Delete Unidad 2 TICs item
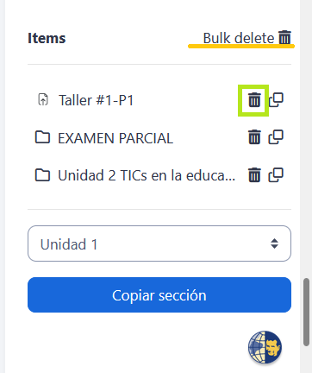This screenshot has width=312, height=373. click(x=254, y=175)
